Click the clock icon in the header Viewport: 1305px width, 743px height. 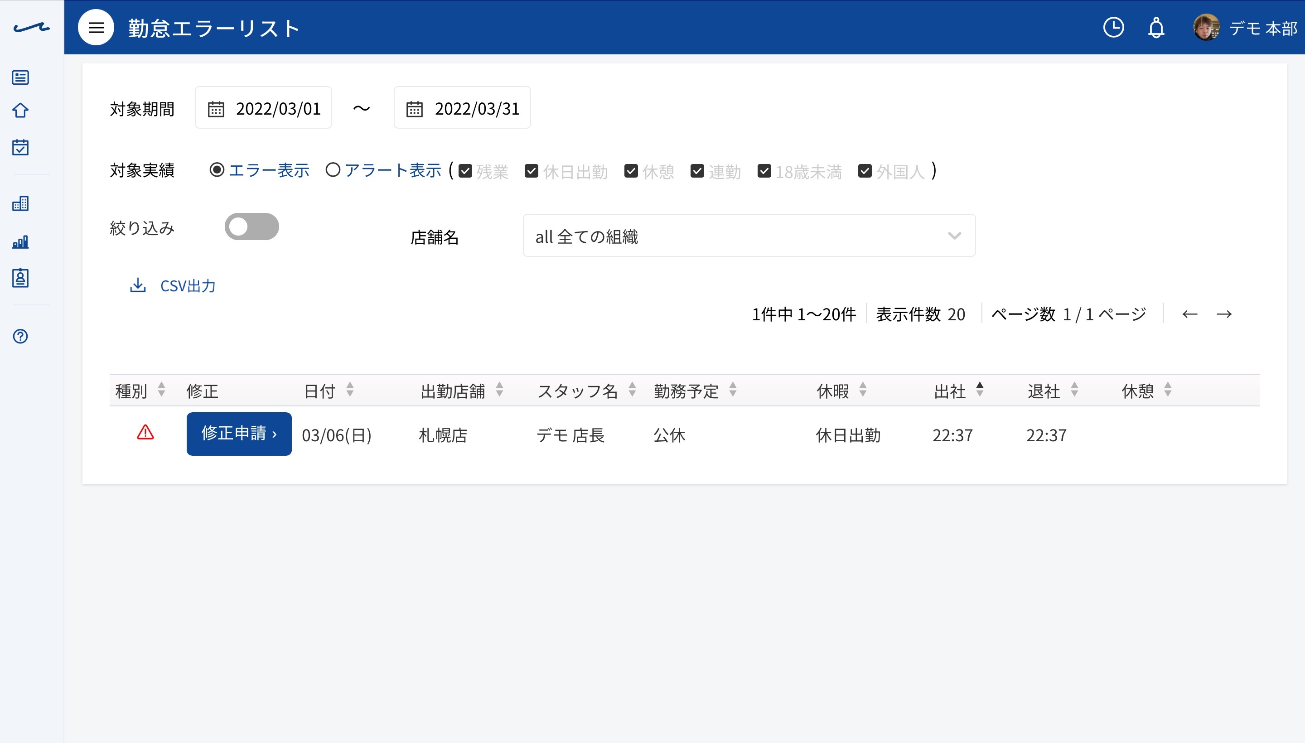[1113, 28]
